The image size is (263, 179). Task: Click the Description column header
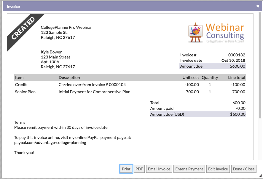tap(69, 77)
